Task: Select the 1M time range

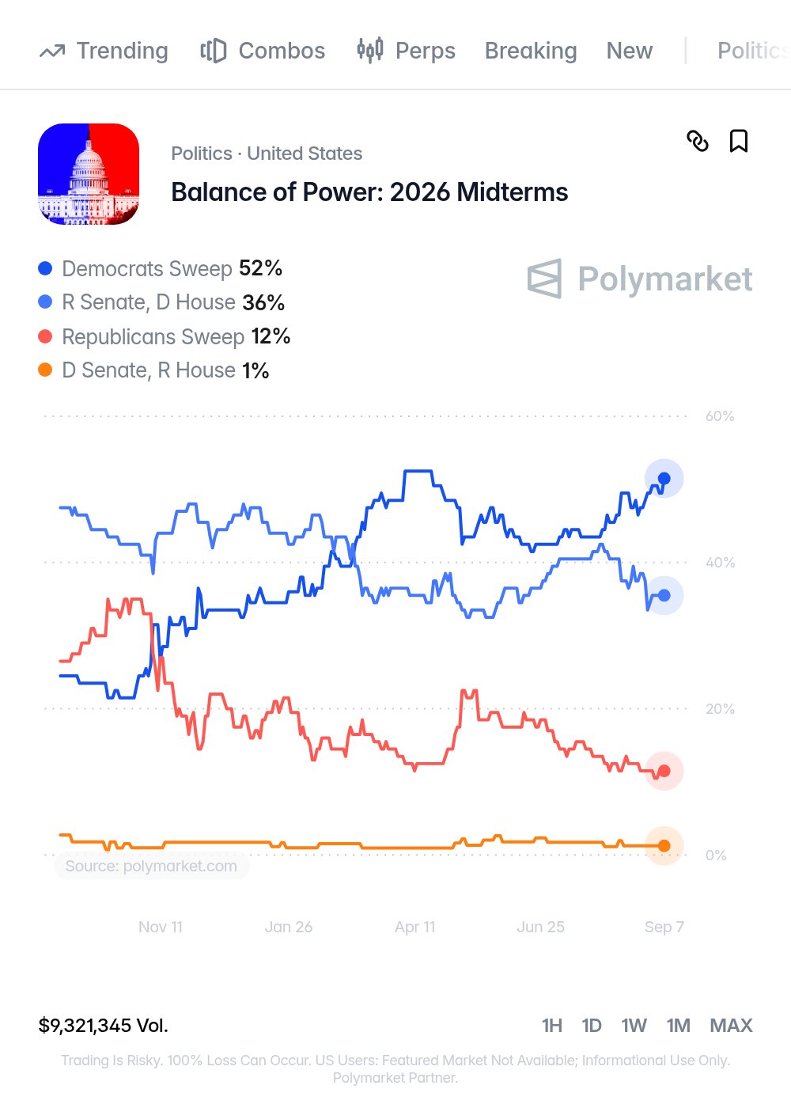Action: click(x=679, y=1026)
